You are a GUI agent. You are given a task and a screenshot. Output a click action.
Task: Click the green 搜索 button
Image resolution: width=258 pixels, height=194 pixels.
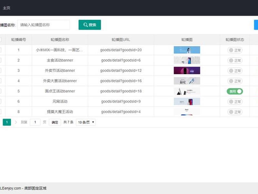[90, 25]
